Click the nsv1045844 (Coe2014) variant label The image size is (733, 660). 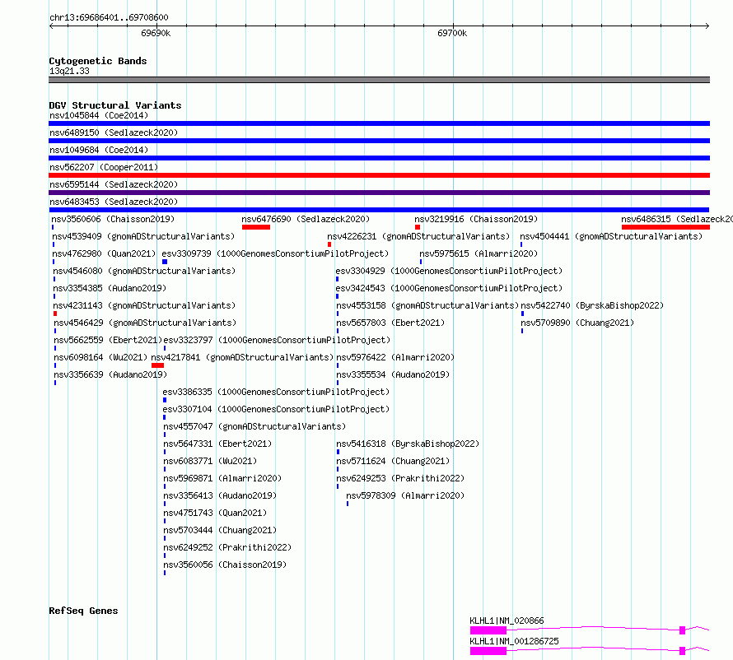99,115
